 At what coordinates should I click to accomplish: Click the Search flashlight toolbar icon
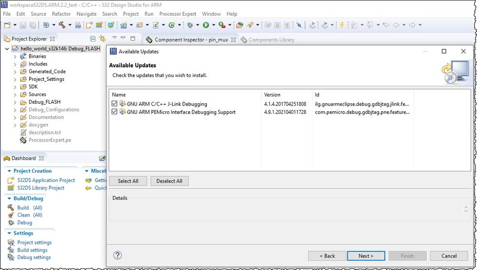click(x=250, y=25)
